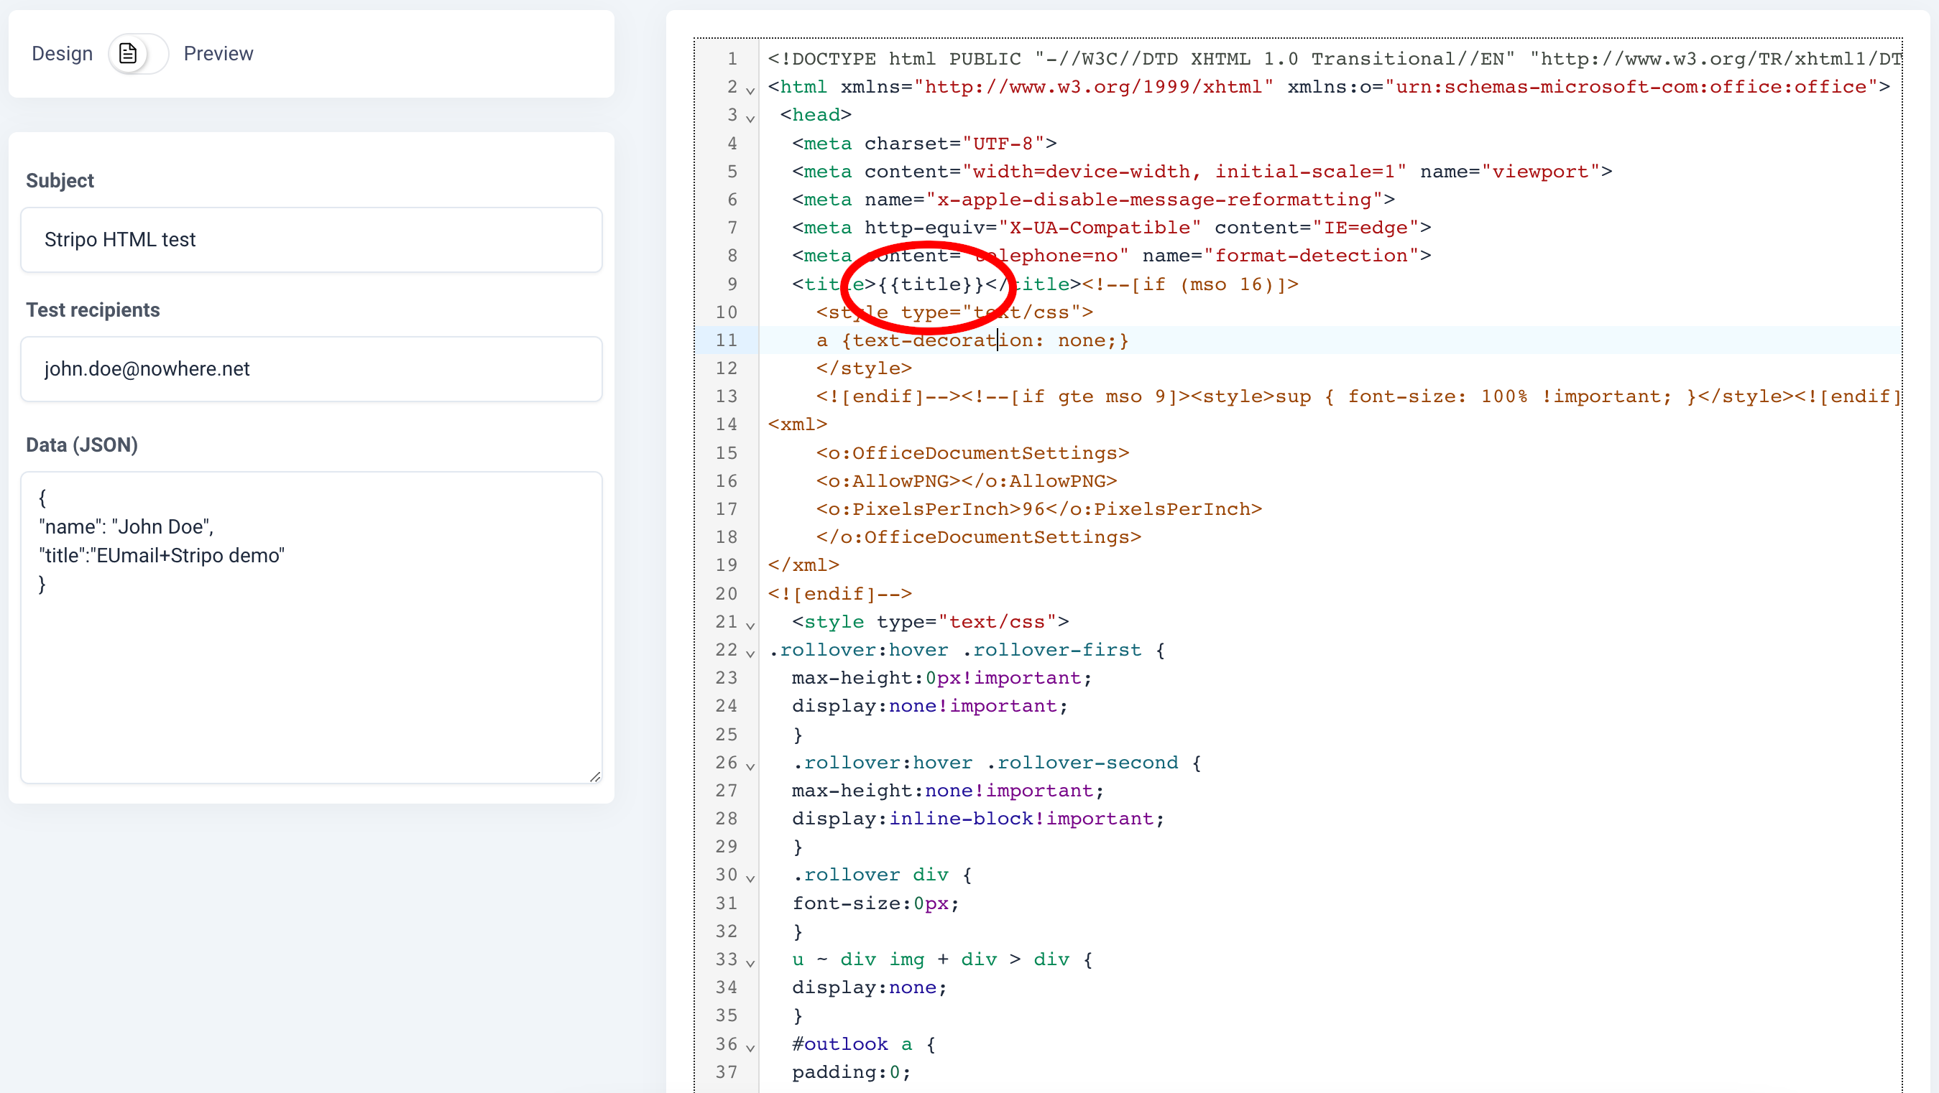1939x1093 pixels.
Task: Click the DOCTYPE declaration on line 1
Action: coord(1334,59)
